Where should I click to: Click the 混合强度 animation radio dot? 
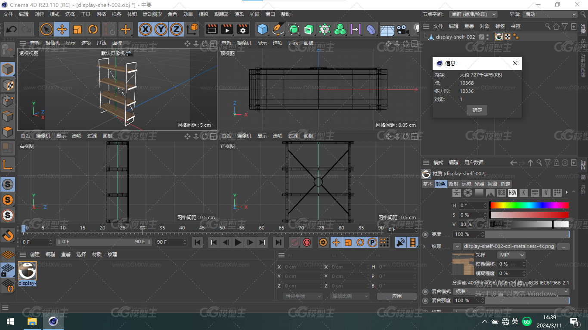425,301
